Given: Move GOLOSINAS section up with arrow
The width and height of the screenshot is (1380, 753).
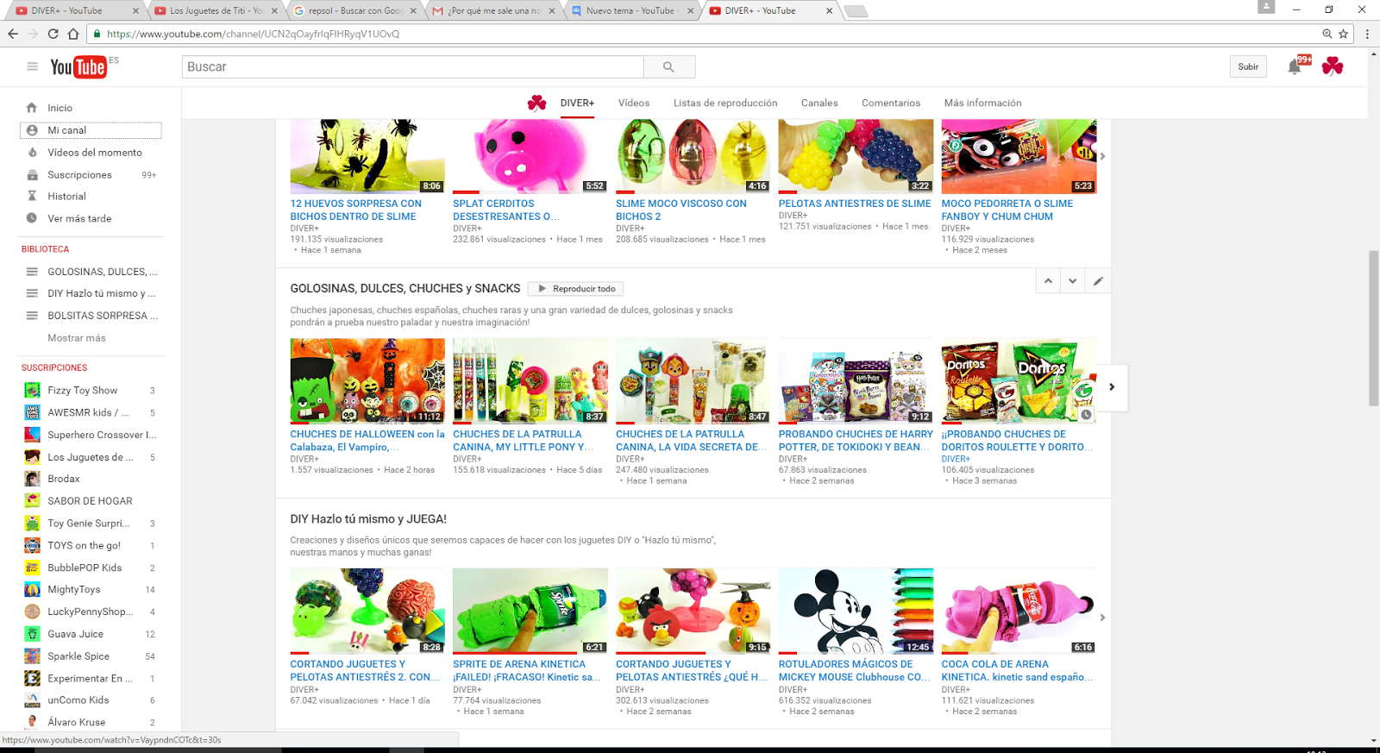Looking at the screenshot, I should pos(1048,280).
